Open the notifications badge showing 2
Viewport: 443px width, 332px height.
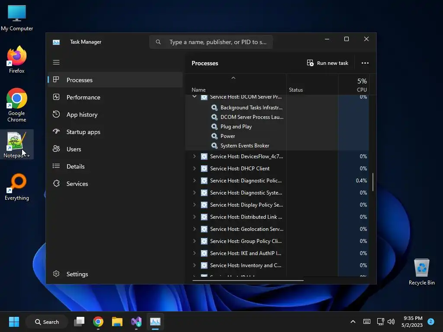[431, 322]
